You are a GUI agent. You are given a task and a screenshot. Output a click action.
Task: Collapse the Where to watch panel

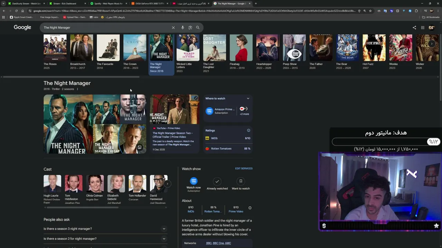click(248, 99)
